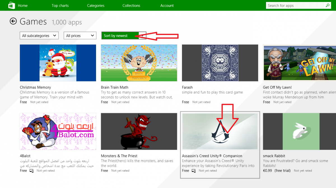Open the Home menu item
Viewport: 336px width, 188px height.
[23, 6]
